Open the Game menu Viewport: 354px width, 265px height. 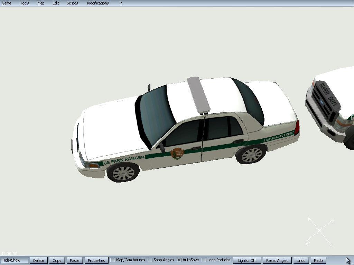pos(7,3)
